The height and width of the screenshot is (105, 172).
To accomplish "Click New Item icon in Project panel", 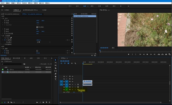I will (x=46, y=102).
